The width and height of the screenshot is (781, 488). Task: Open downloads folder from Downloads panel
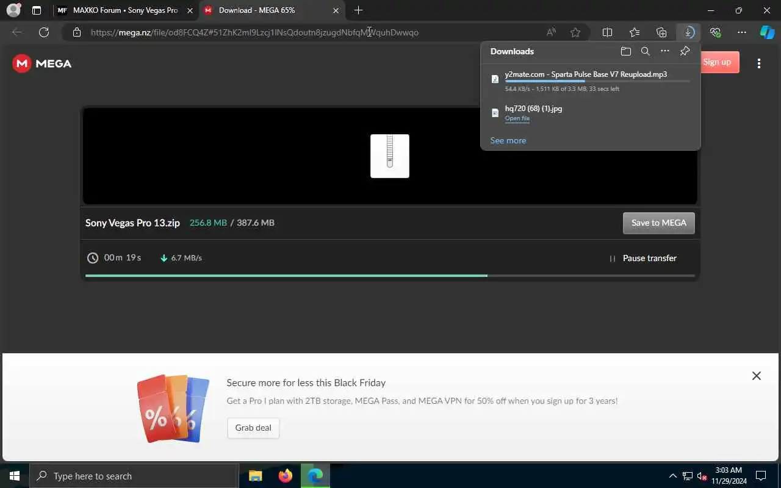625,51
